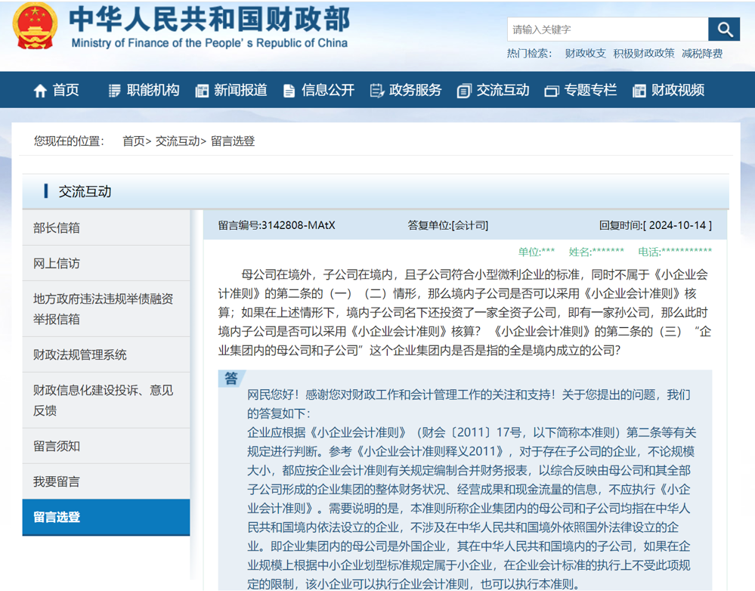Click the 您现在的位置 label
This screenshot has height=591, width=755.
[x=69, y=141]
